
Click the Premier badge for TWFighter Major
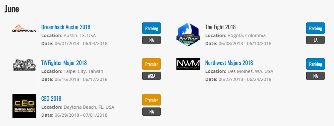pos(151,64)
